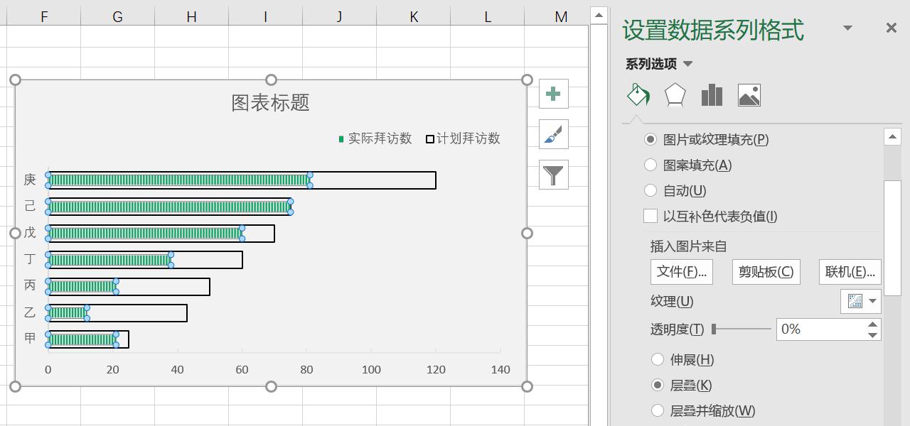Decrease transparency with the down spinner
Image resolution: width=910 pixels, height=426 pixels.
(x=873, y=334)
